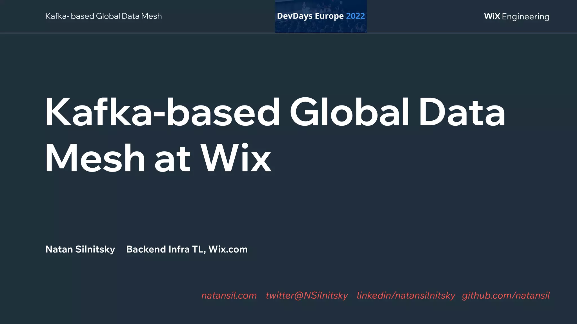Open the linkedin/natansilnitsky link
Viewport: 577px width, 324px height.
[x=406, y=295]
